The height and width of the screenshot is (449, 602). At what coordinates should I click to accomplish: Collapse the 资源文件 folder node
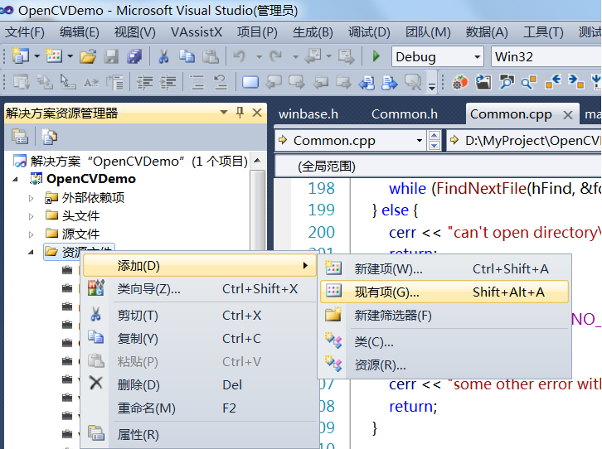tap(32, 253)
